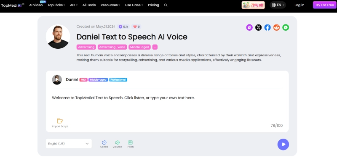Open the English(US) language dropdown
The height and width of the screenshot is (158, 337).
(x=69, y=144)
